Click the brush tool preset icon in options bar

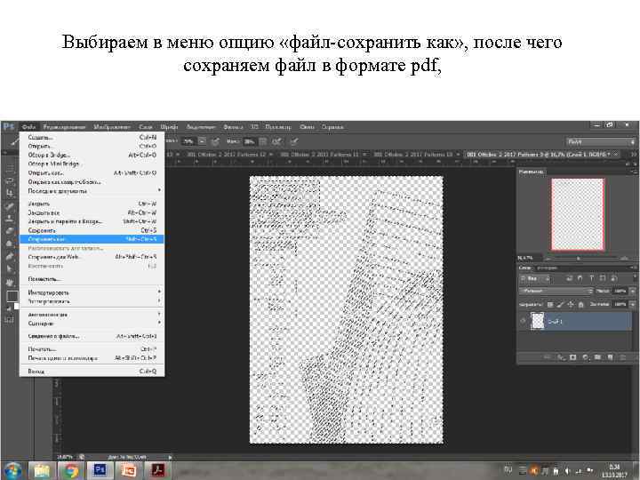(13, 141)
